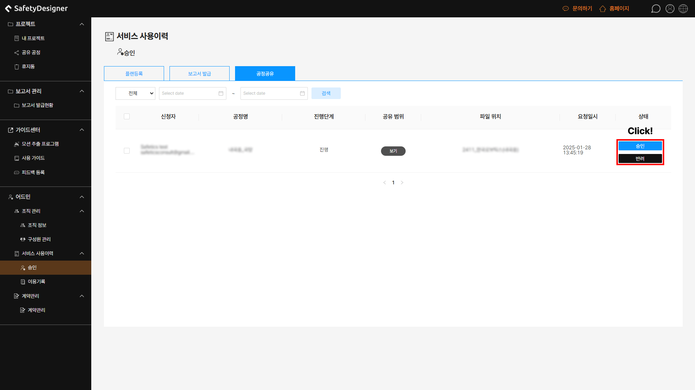Go to 홈페이지 homepage link
This screenshot has width=695, height=390.
coord(614,9)
